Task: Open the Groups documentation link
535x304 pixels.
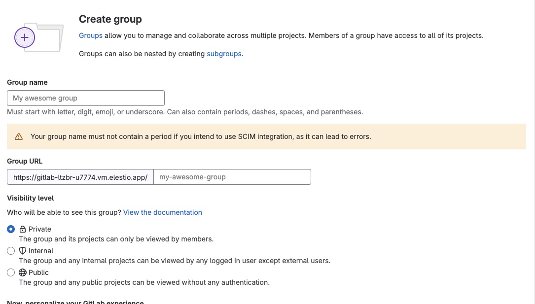Action: pyautogui.click(x=90, y=35)
